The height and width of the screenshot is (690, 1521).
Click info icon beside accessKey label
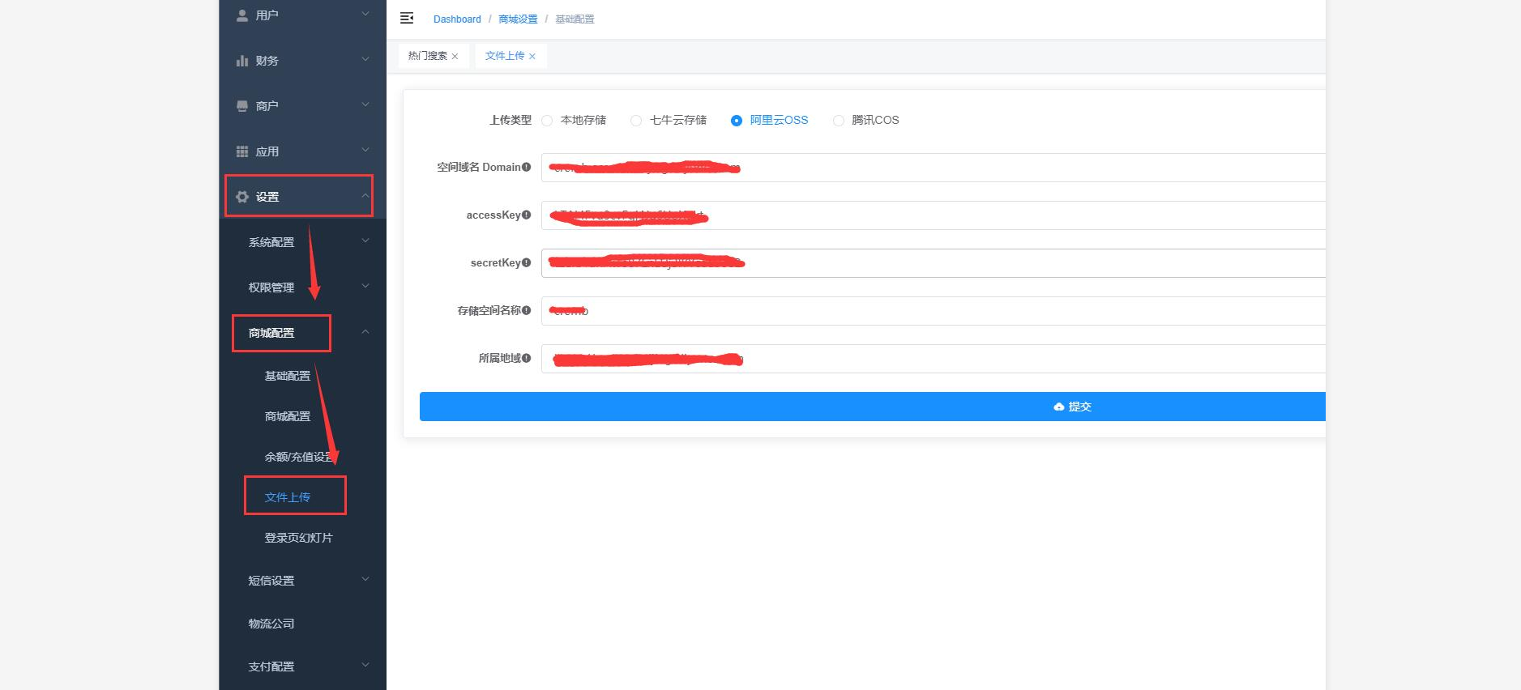click(x=527, y=215)
